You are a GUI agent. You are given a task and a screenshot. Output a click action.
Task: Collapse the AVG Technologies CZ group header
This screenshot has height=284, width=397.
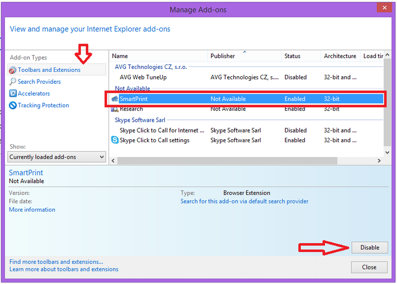tap(151, 67)
